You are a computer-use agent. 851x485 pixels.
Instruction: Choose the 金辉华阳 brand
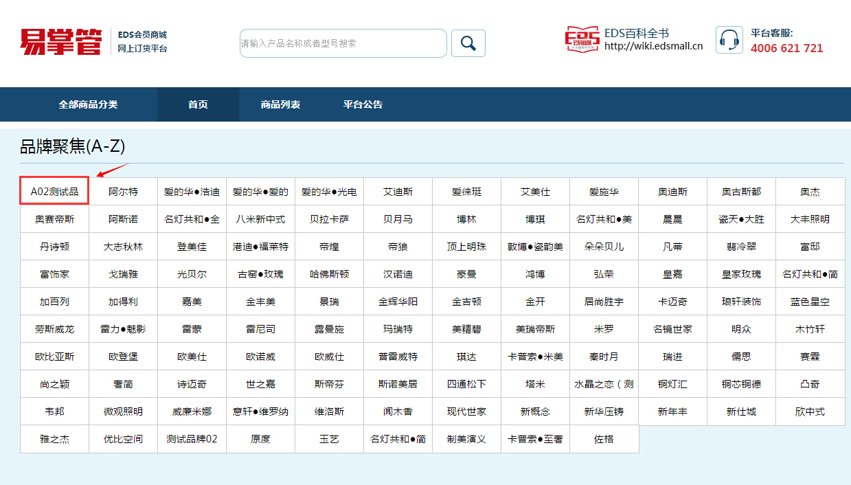(x=398, y=302)
